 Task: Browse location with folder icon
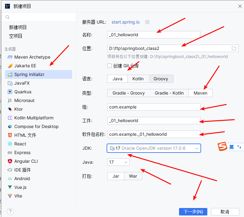(x=234, y=48)
